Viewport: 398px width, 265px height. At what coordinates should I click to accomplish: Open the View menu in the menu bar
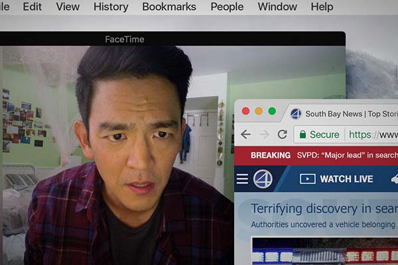pyautogui.click(x=68, y=7)
